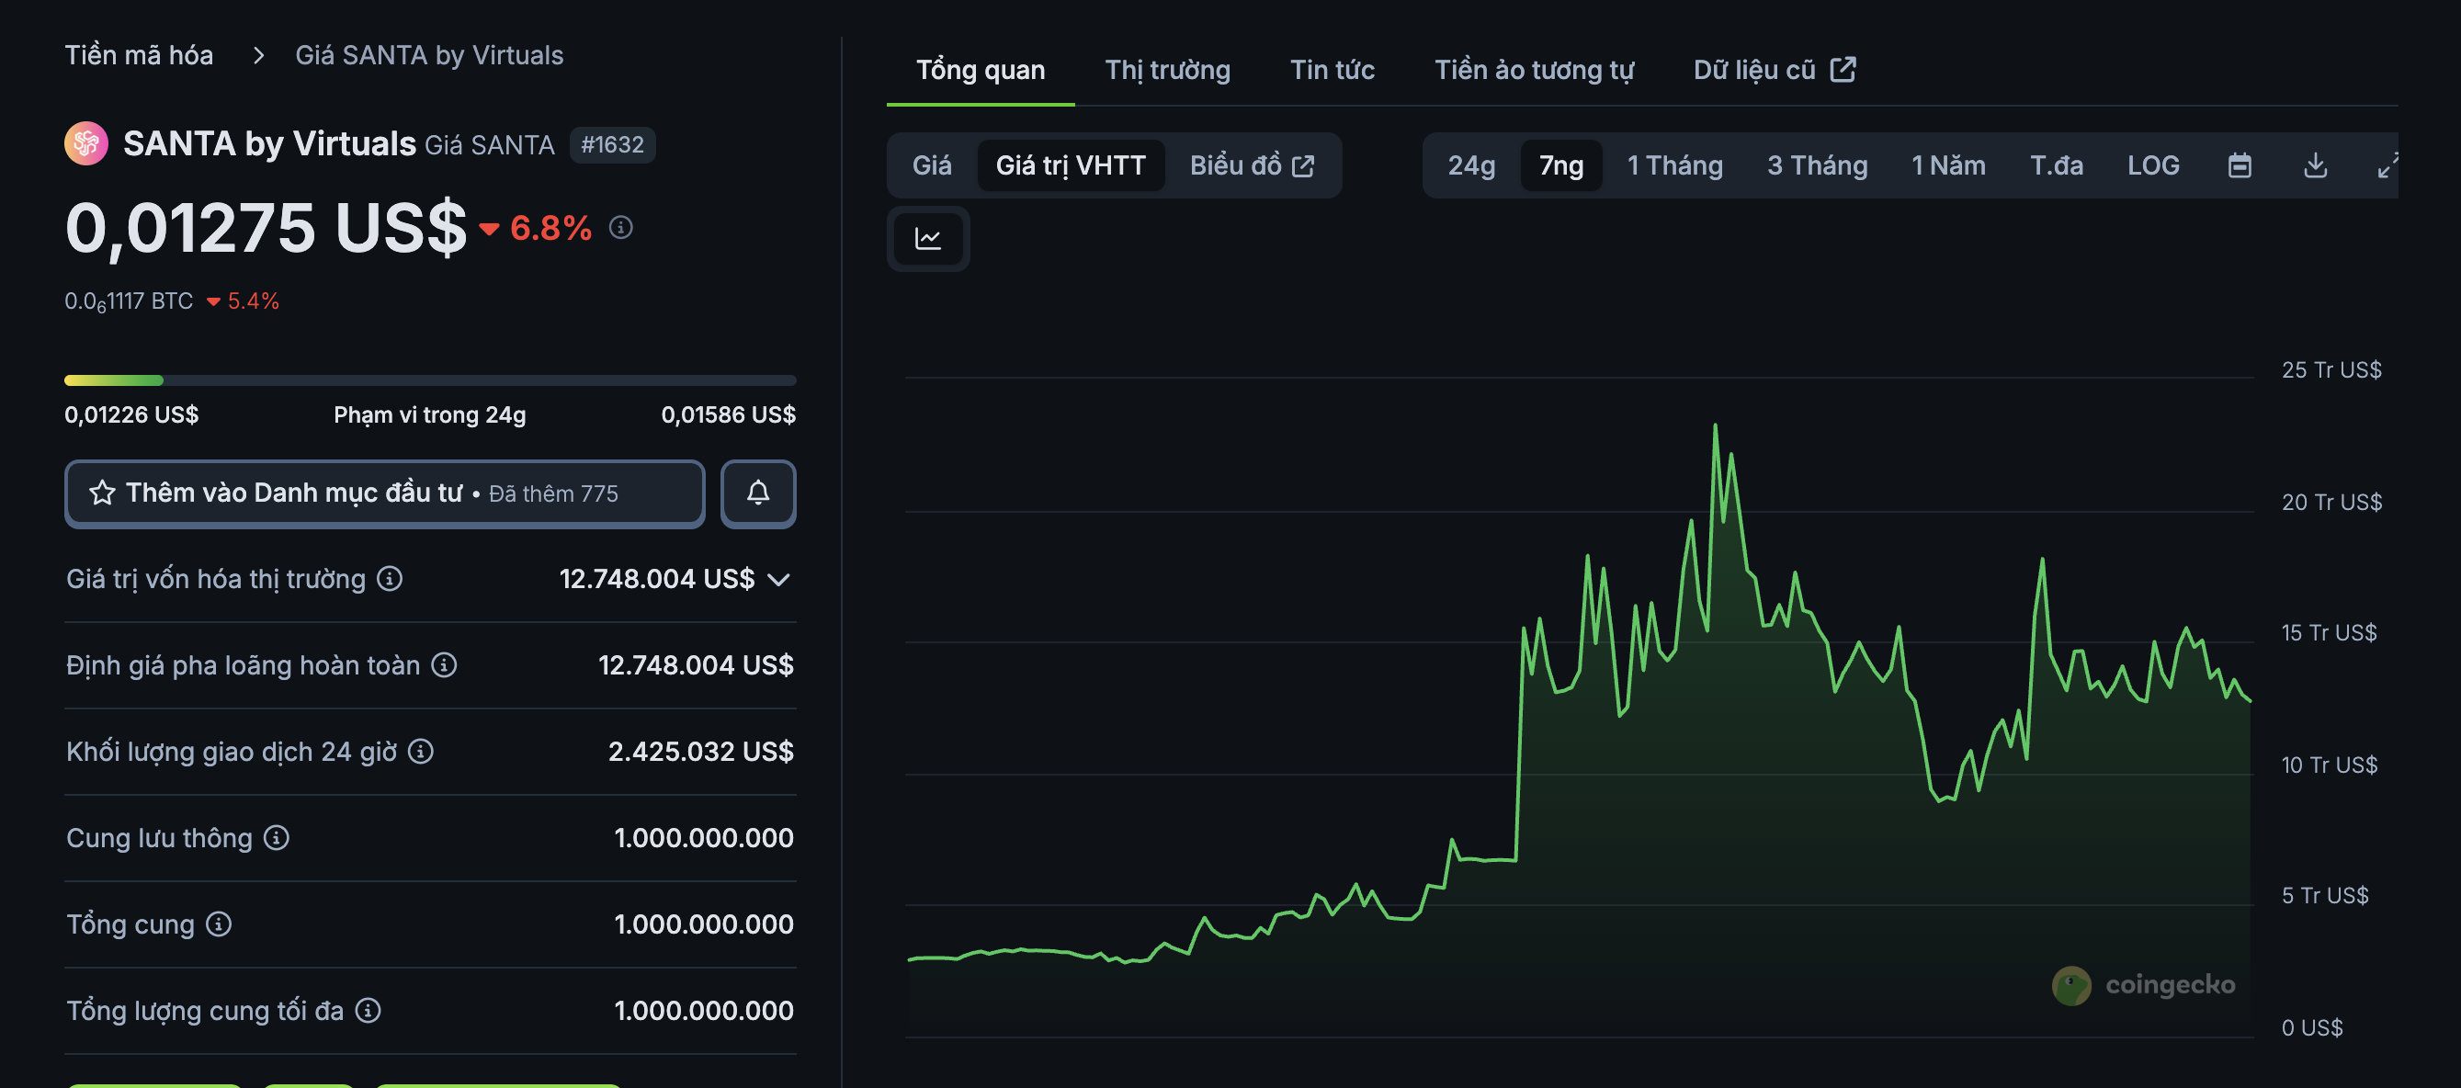Click the SANTA by Virtuals coin logo

pyautogui.click(x=86, y=144)
